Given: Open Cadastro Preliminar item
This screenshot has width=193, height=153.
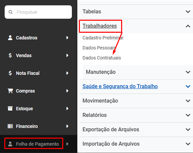Looking at the screenshot, I should point(103,38).
